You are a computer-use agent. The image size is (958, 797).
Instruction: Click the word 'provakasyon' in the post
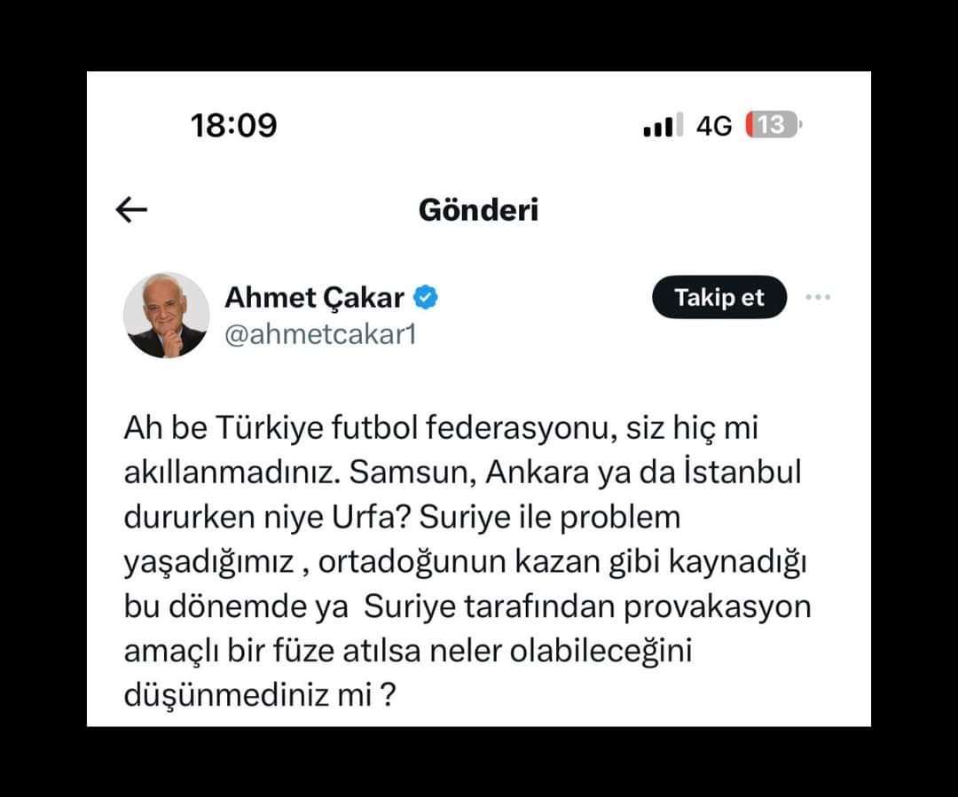pos(718,607)
